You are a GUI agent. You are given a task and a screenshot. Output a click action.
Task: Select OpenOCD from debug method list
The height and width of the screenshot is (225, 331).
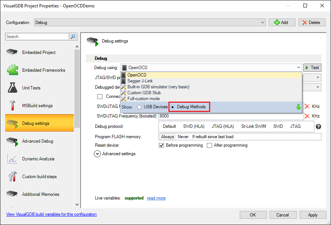click(x=211, y=75)
